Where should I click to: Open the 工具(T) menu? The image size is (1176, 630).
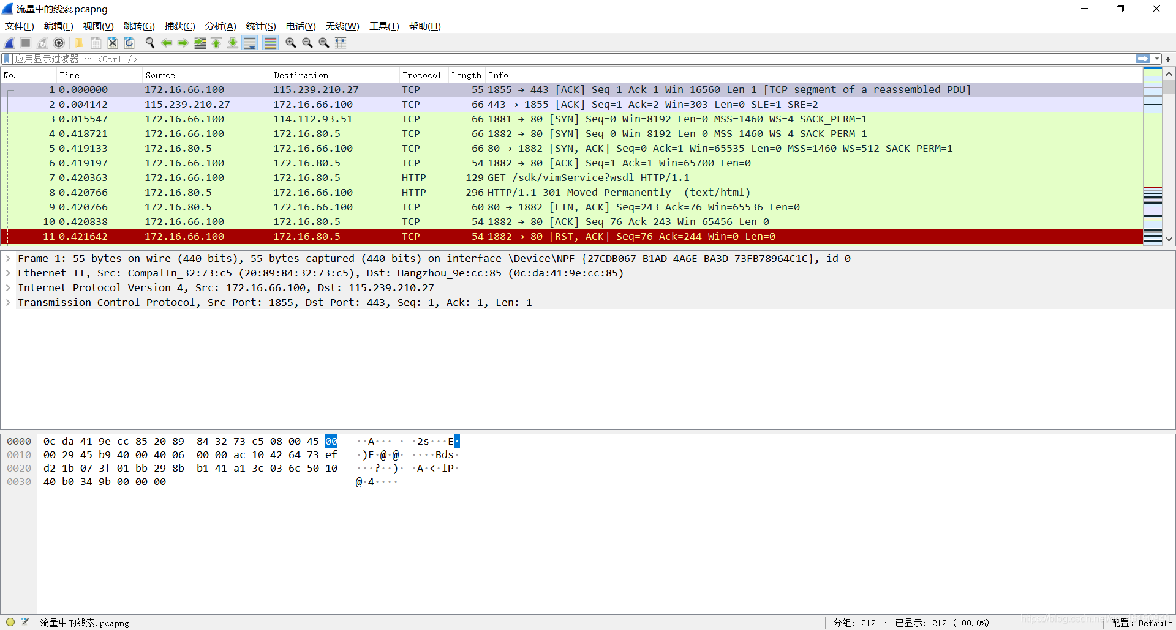point(384,26)
